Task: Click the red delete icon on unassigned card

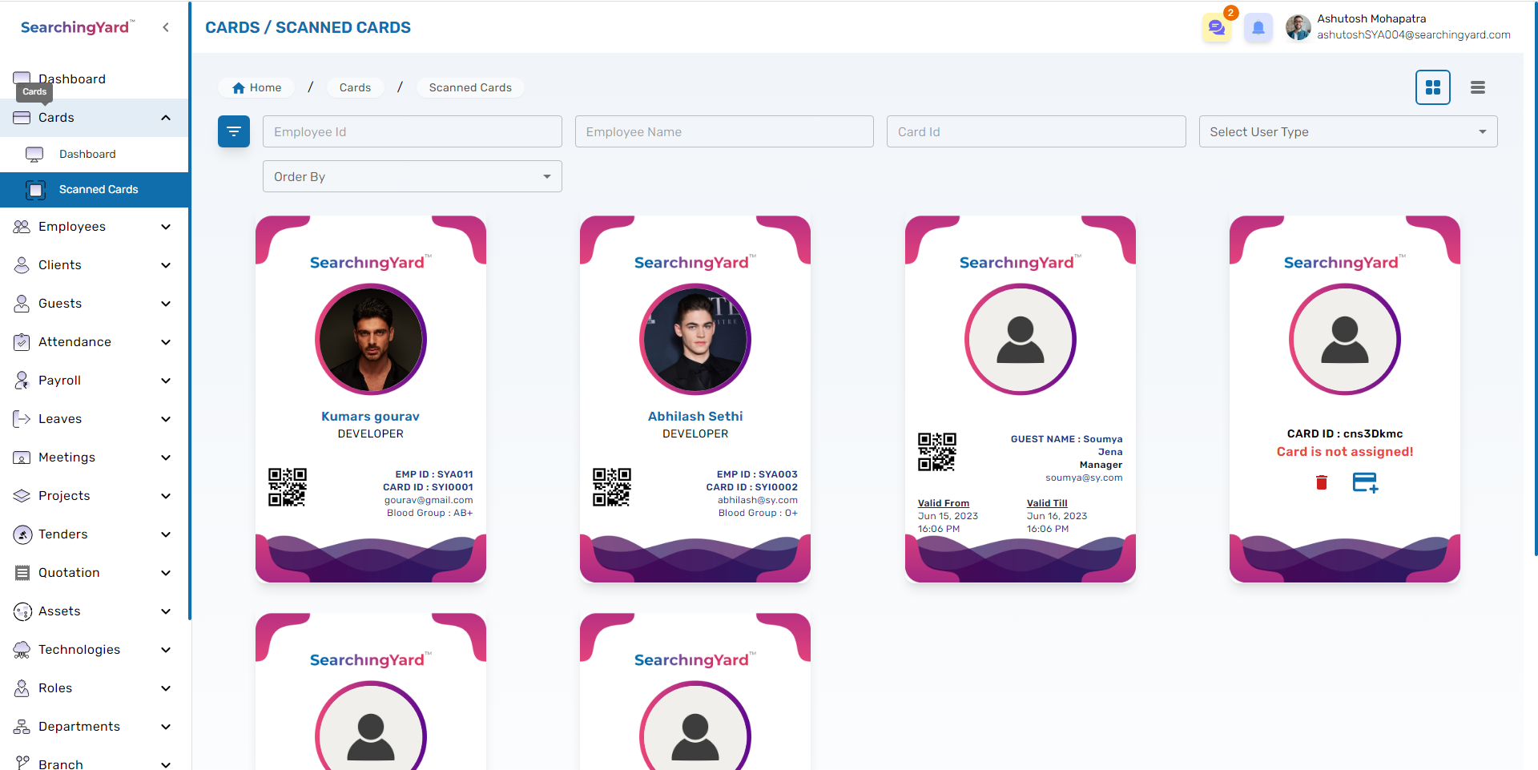Action: coord(1322,482)
